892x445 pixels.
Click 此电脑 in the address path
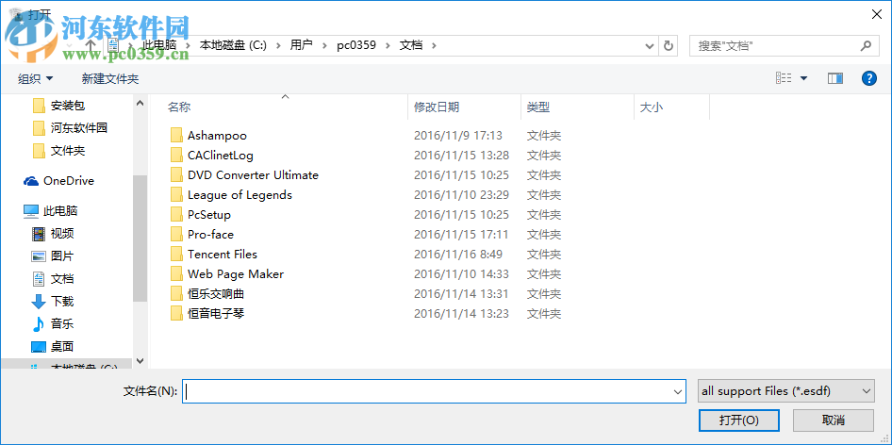(x=159, y=45)
